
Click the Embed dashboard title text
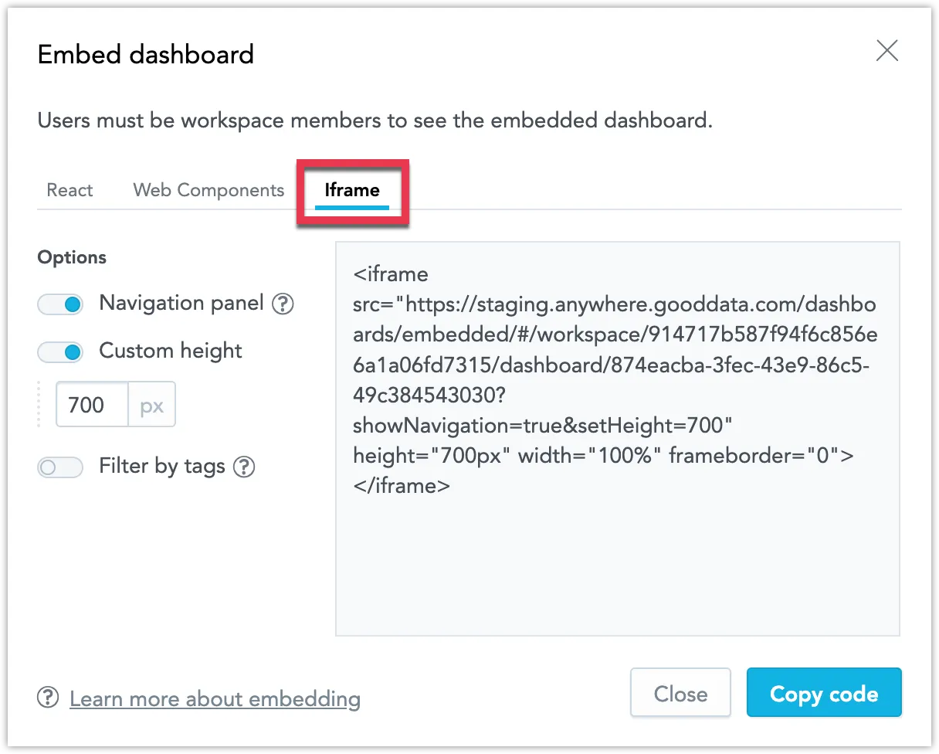pyautogui.click(x=145, y=54)
